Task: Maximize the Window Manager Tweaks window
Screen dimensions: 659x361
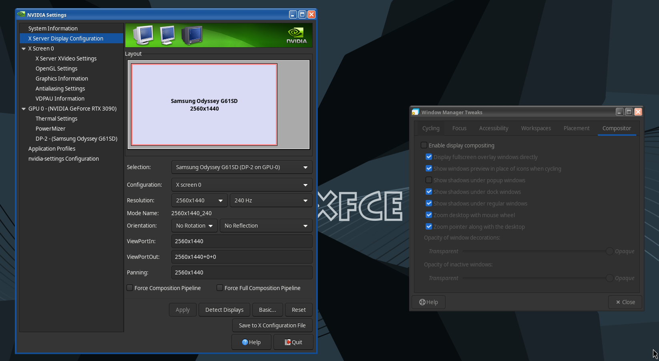Action: pos(629,112)
